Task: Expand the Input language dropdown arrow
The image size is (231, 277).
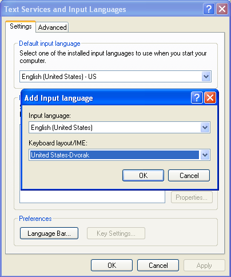Action: (205, 128)
